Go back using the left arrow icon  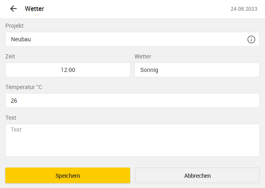[x=13, y=9]
